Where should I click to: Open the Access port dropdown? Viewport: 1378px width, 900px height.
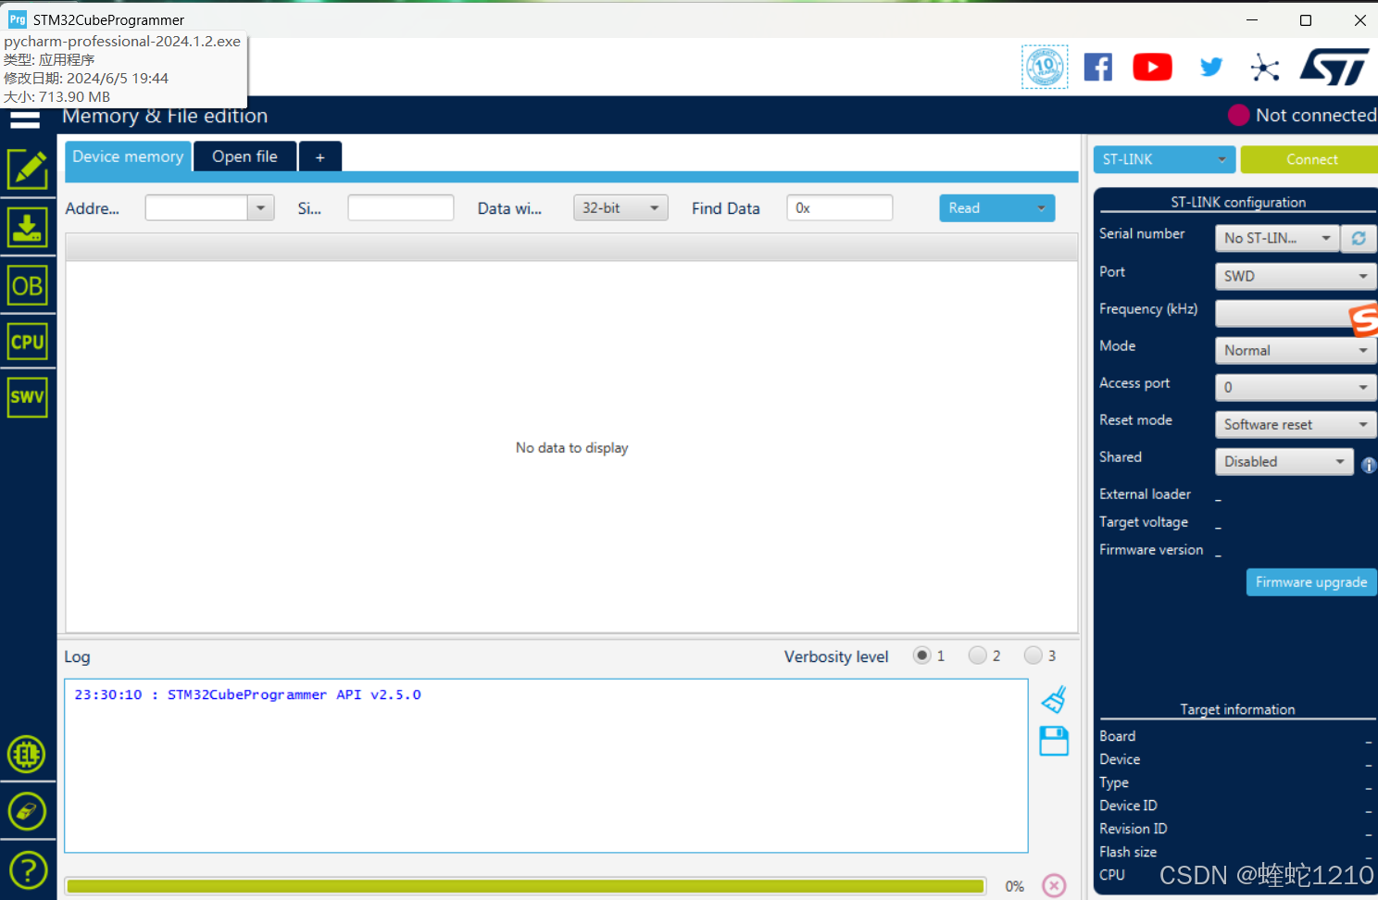coord(1296,387)
